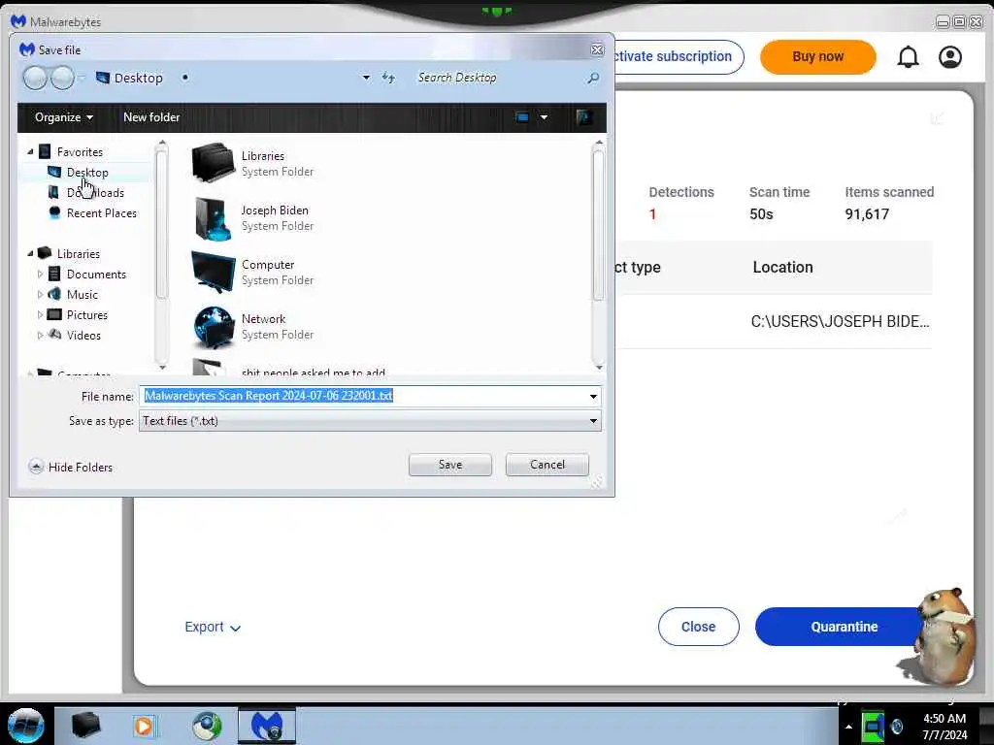Collapse the Favorites tree group
Viewport: 994px width, 745px height.
coord(30,152)
